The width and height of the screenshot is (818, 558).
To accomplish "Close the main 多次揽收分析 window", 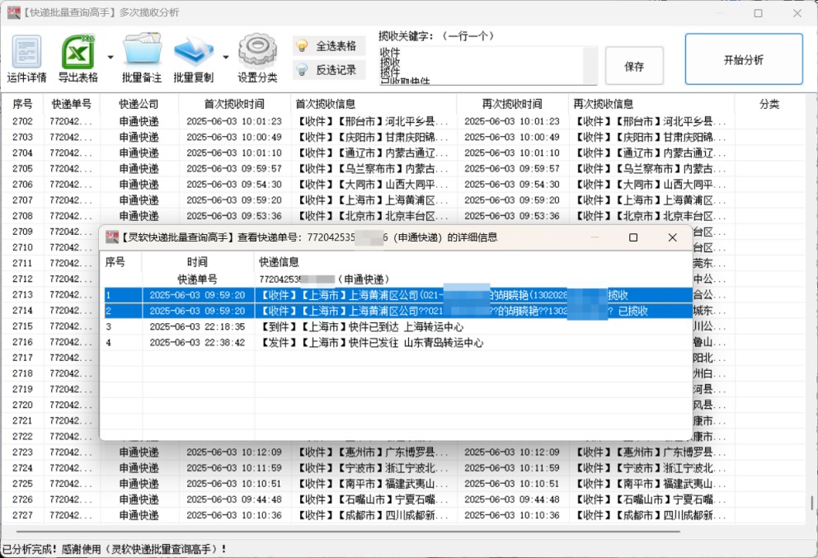I will click(797, 13).
